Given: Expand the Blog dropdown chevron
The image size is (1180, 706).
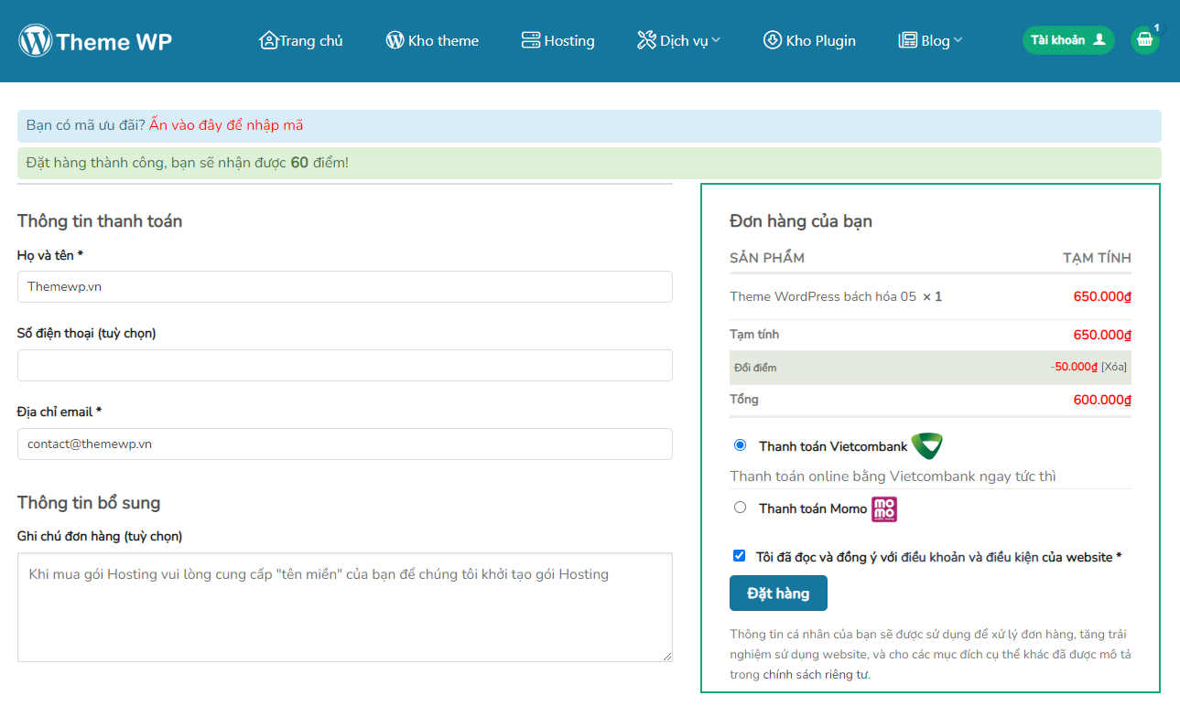Looking at the screenshot, I should pos(958,40).
